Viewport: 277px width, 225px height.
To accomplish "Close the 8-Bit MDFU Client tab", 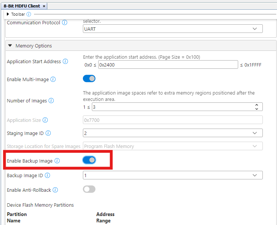I will [x=44, y=6].
